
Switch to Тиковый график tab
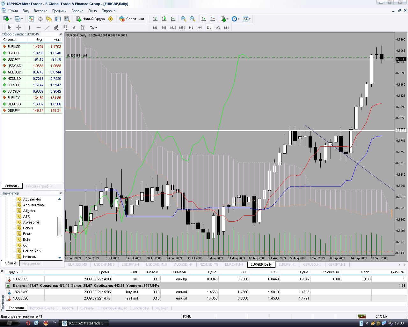point(39,186)
